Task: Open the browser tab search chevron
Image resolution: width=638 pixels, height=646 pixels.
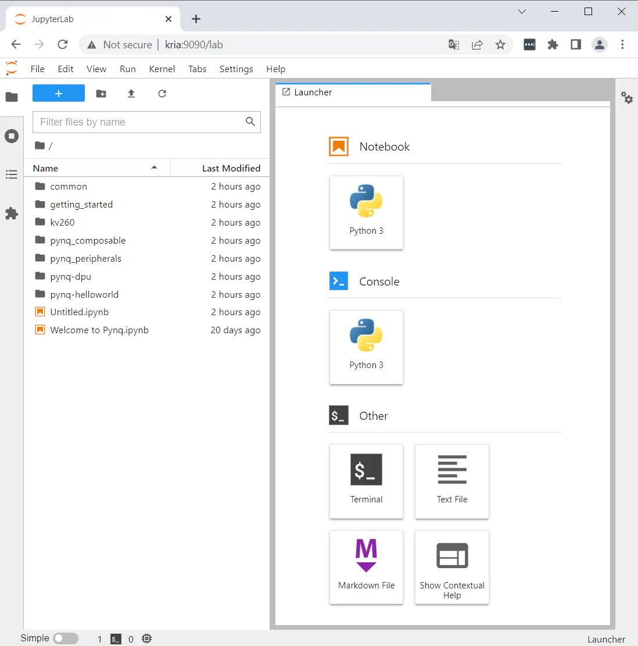Action: [522, 11]
